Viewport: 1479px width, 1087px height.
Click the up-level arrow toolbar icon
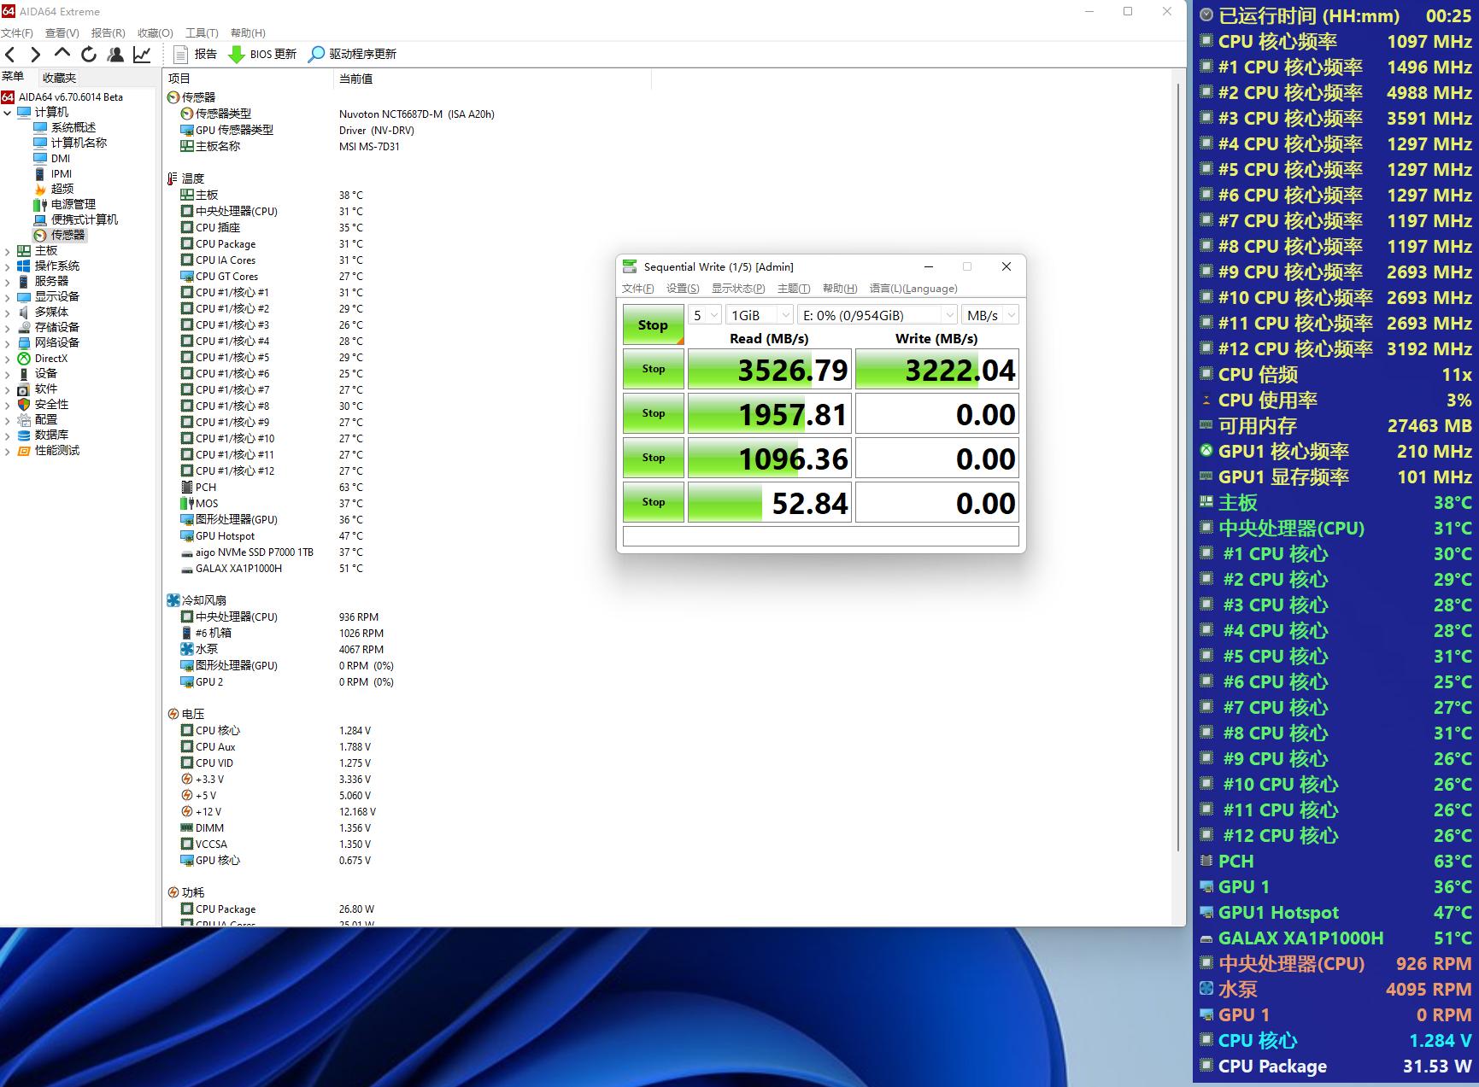click(x=62, y=54)
